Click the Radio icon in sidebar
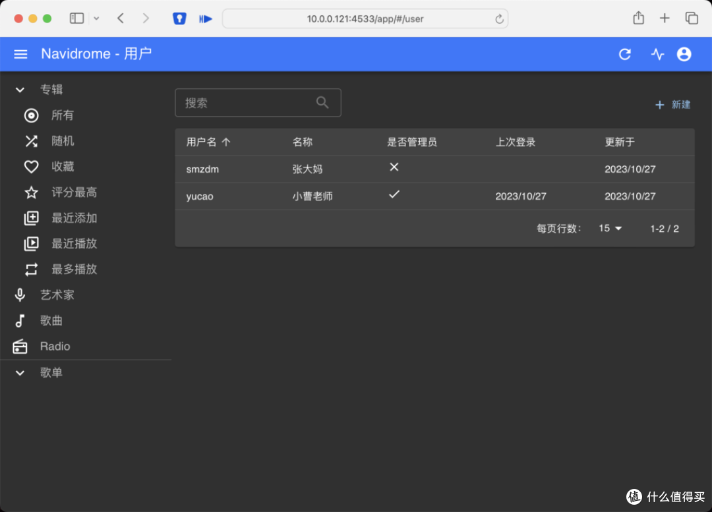This screenshot has height=512, width=712. click(20, 347)
